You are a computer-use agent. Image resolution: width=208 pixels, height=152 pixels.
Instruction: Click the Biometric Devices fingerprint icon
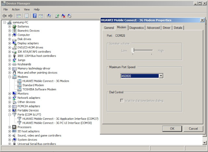14,31
